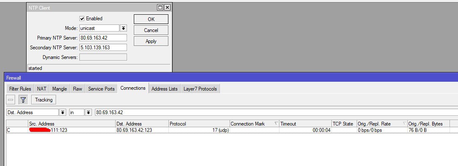Click the 0 bps/0 bps rate cell

tap(382, 130)
